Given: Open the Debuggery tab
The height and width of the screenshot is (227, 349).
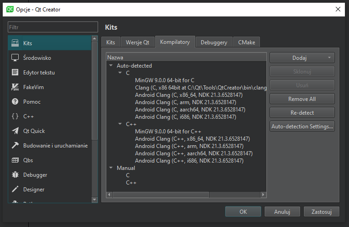Looking at the screenshot, I should 214,42.
